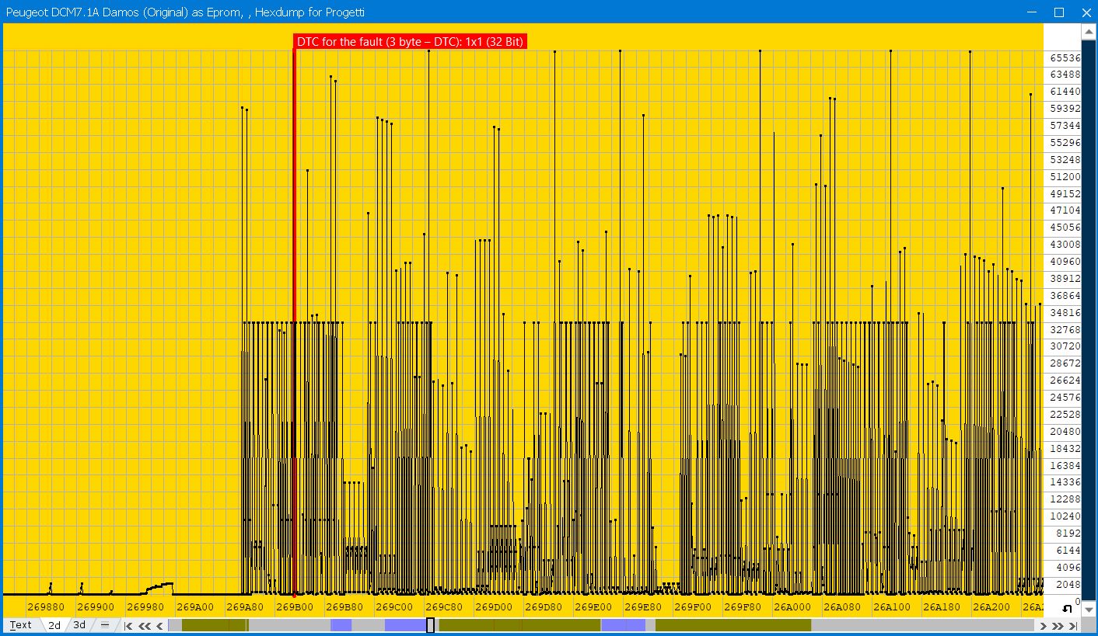Image resolution: width=1098 pixels, height=636 pixels.
Task: Click the address label 269900
Action: point(96,606)
